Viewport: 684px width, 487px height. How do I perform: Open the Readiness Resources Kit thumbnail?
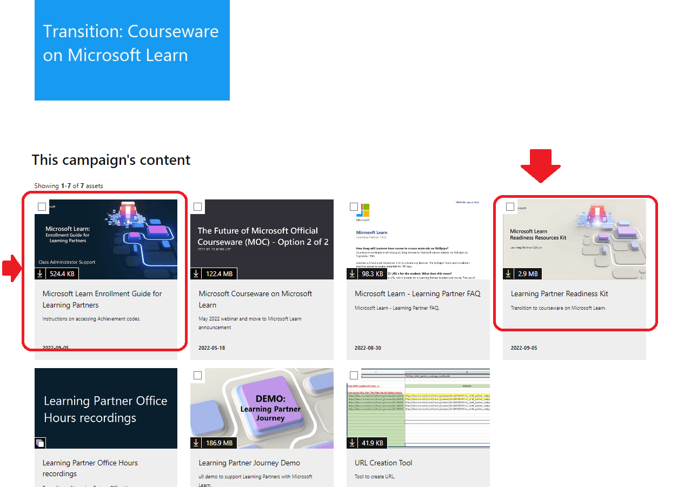[x=574, y=239]
